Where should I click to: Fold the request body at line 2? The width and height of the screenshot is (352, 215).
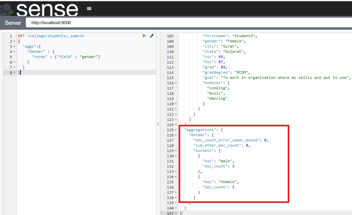click(14, 41)
